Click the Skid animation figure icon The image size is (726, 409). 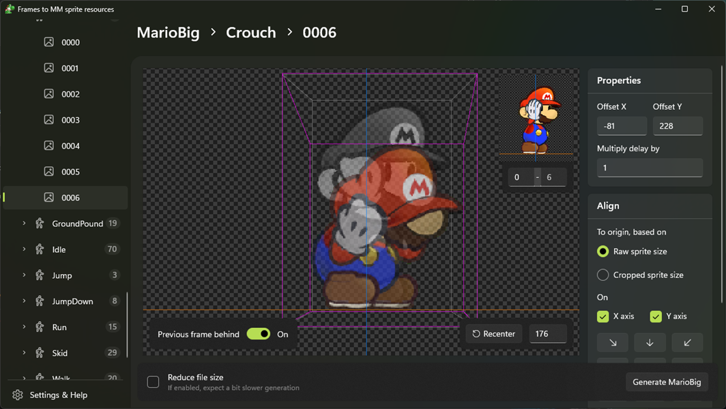[x=40, y=353]
